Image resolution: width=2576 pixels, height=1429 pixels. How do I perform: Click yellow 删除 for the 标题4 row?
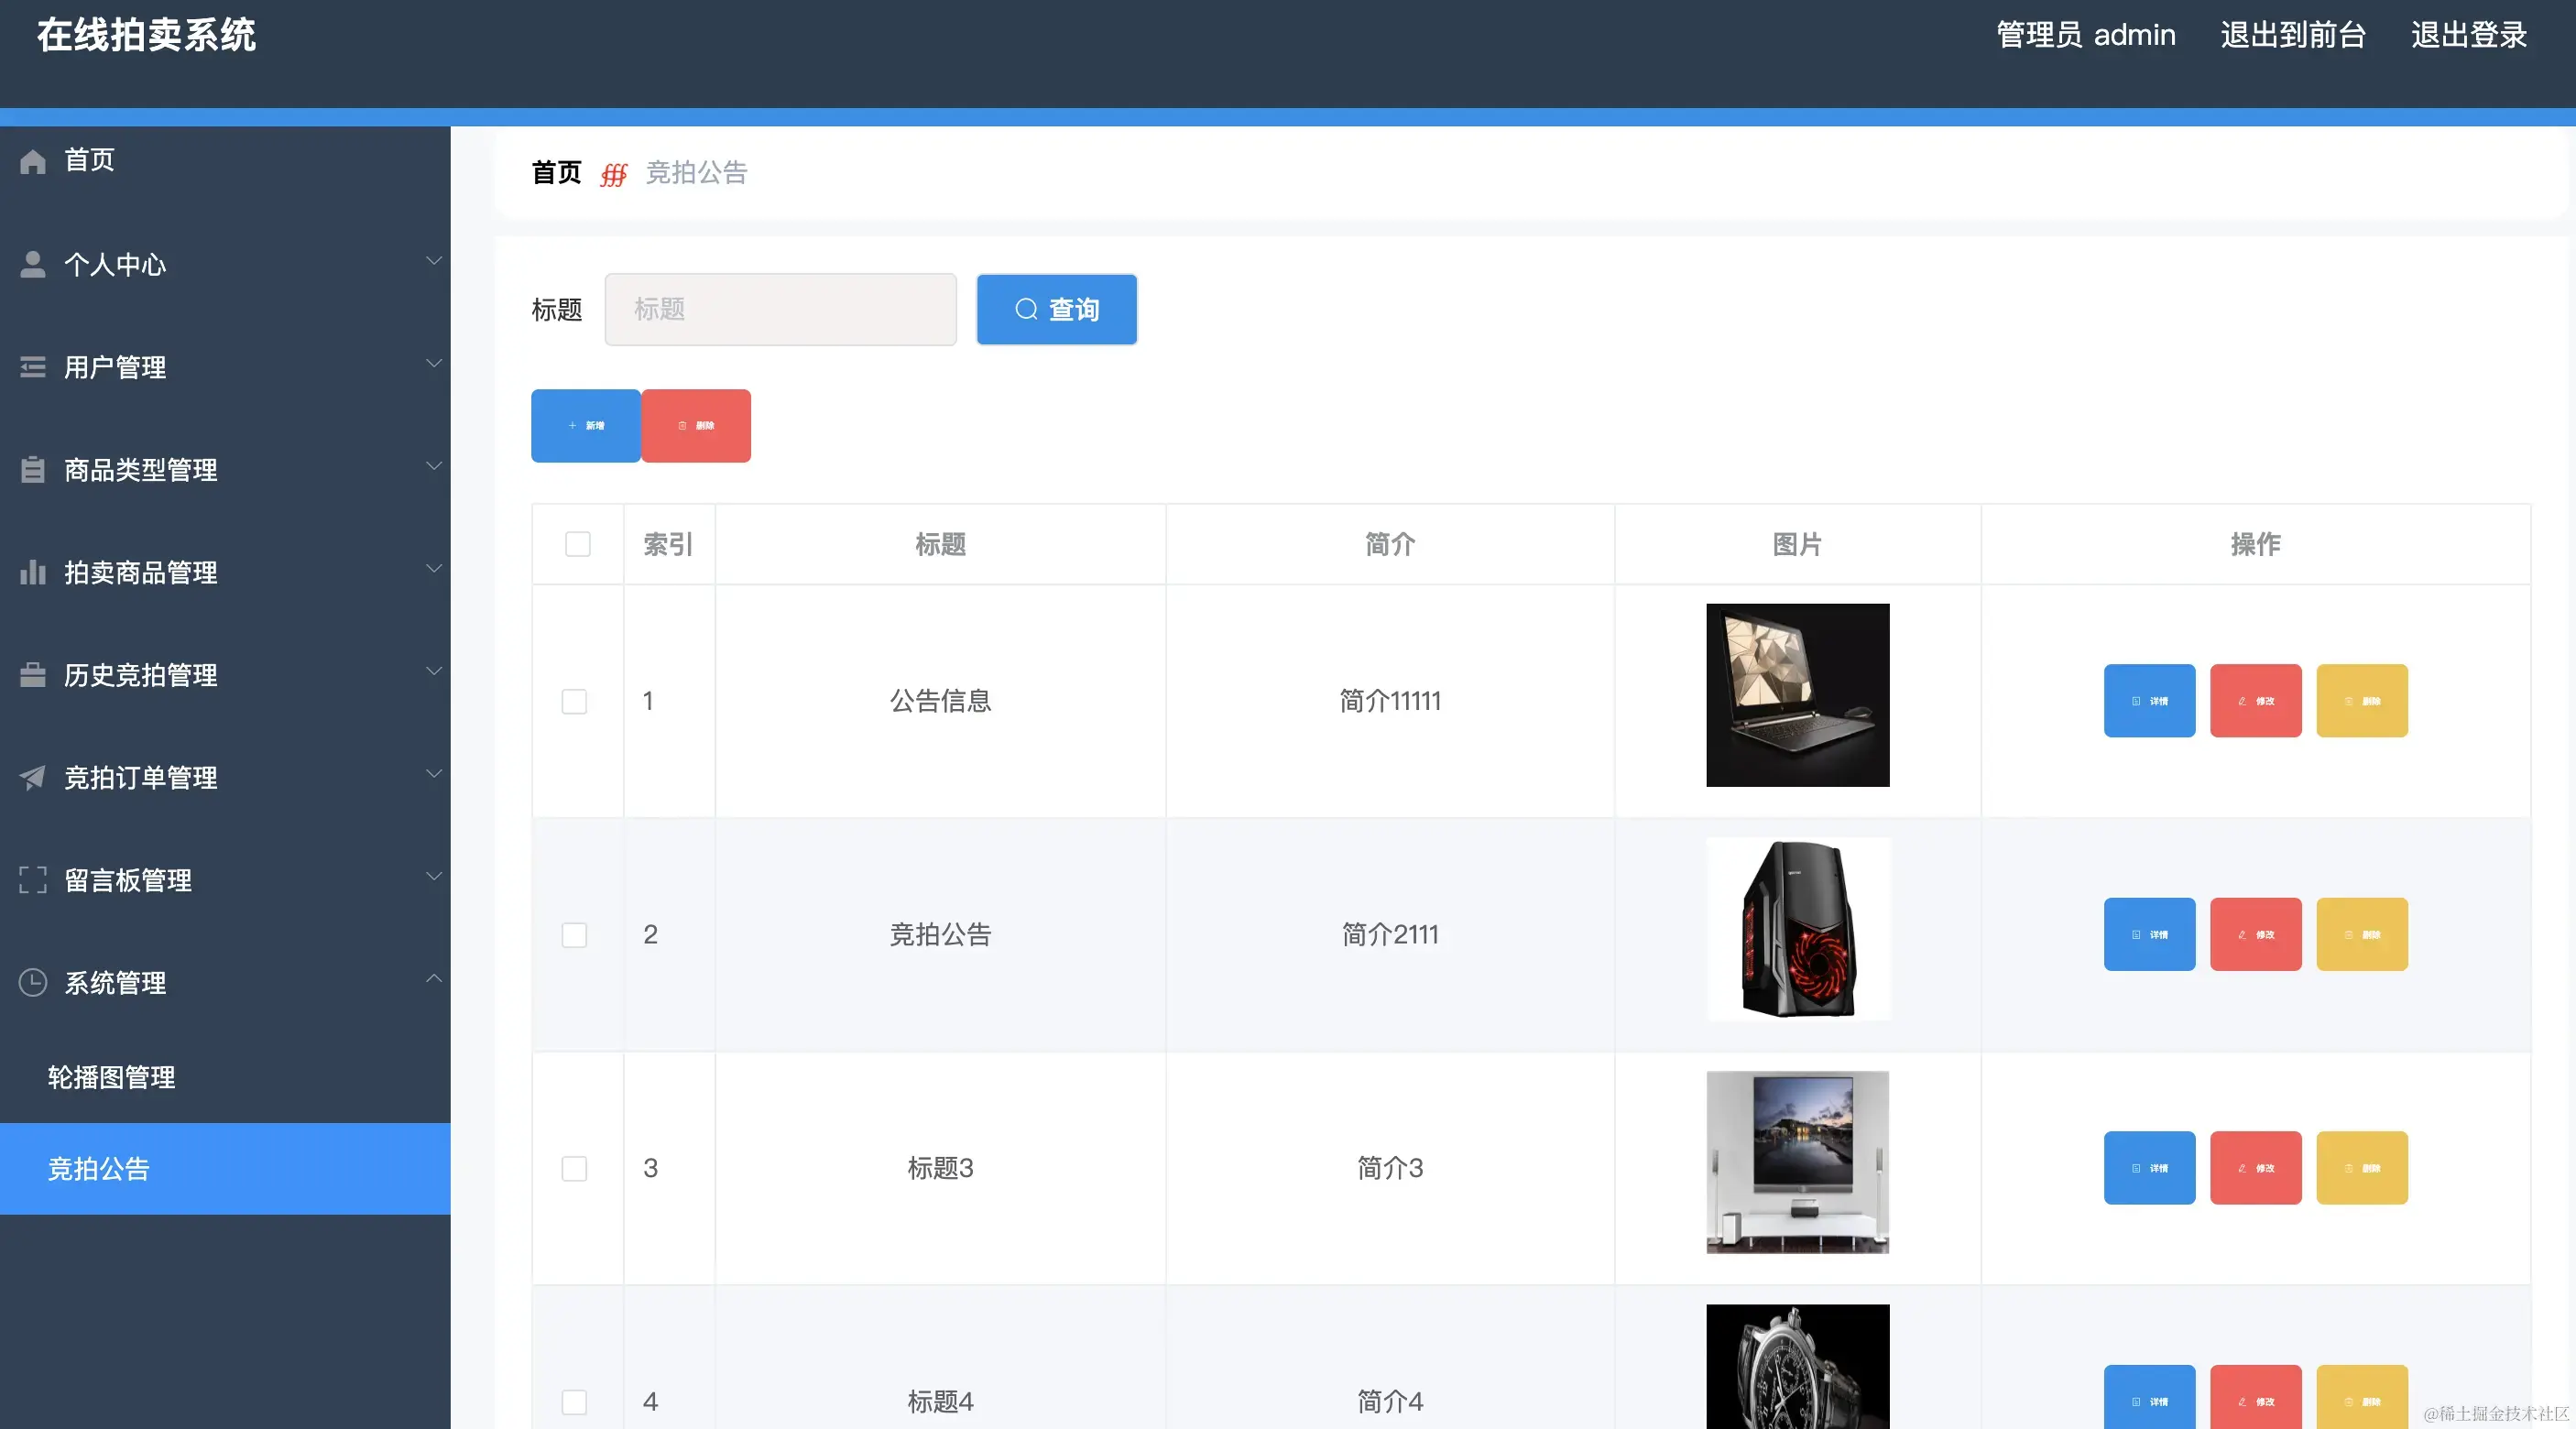coord(2362,1397)
